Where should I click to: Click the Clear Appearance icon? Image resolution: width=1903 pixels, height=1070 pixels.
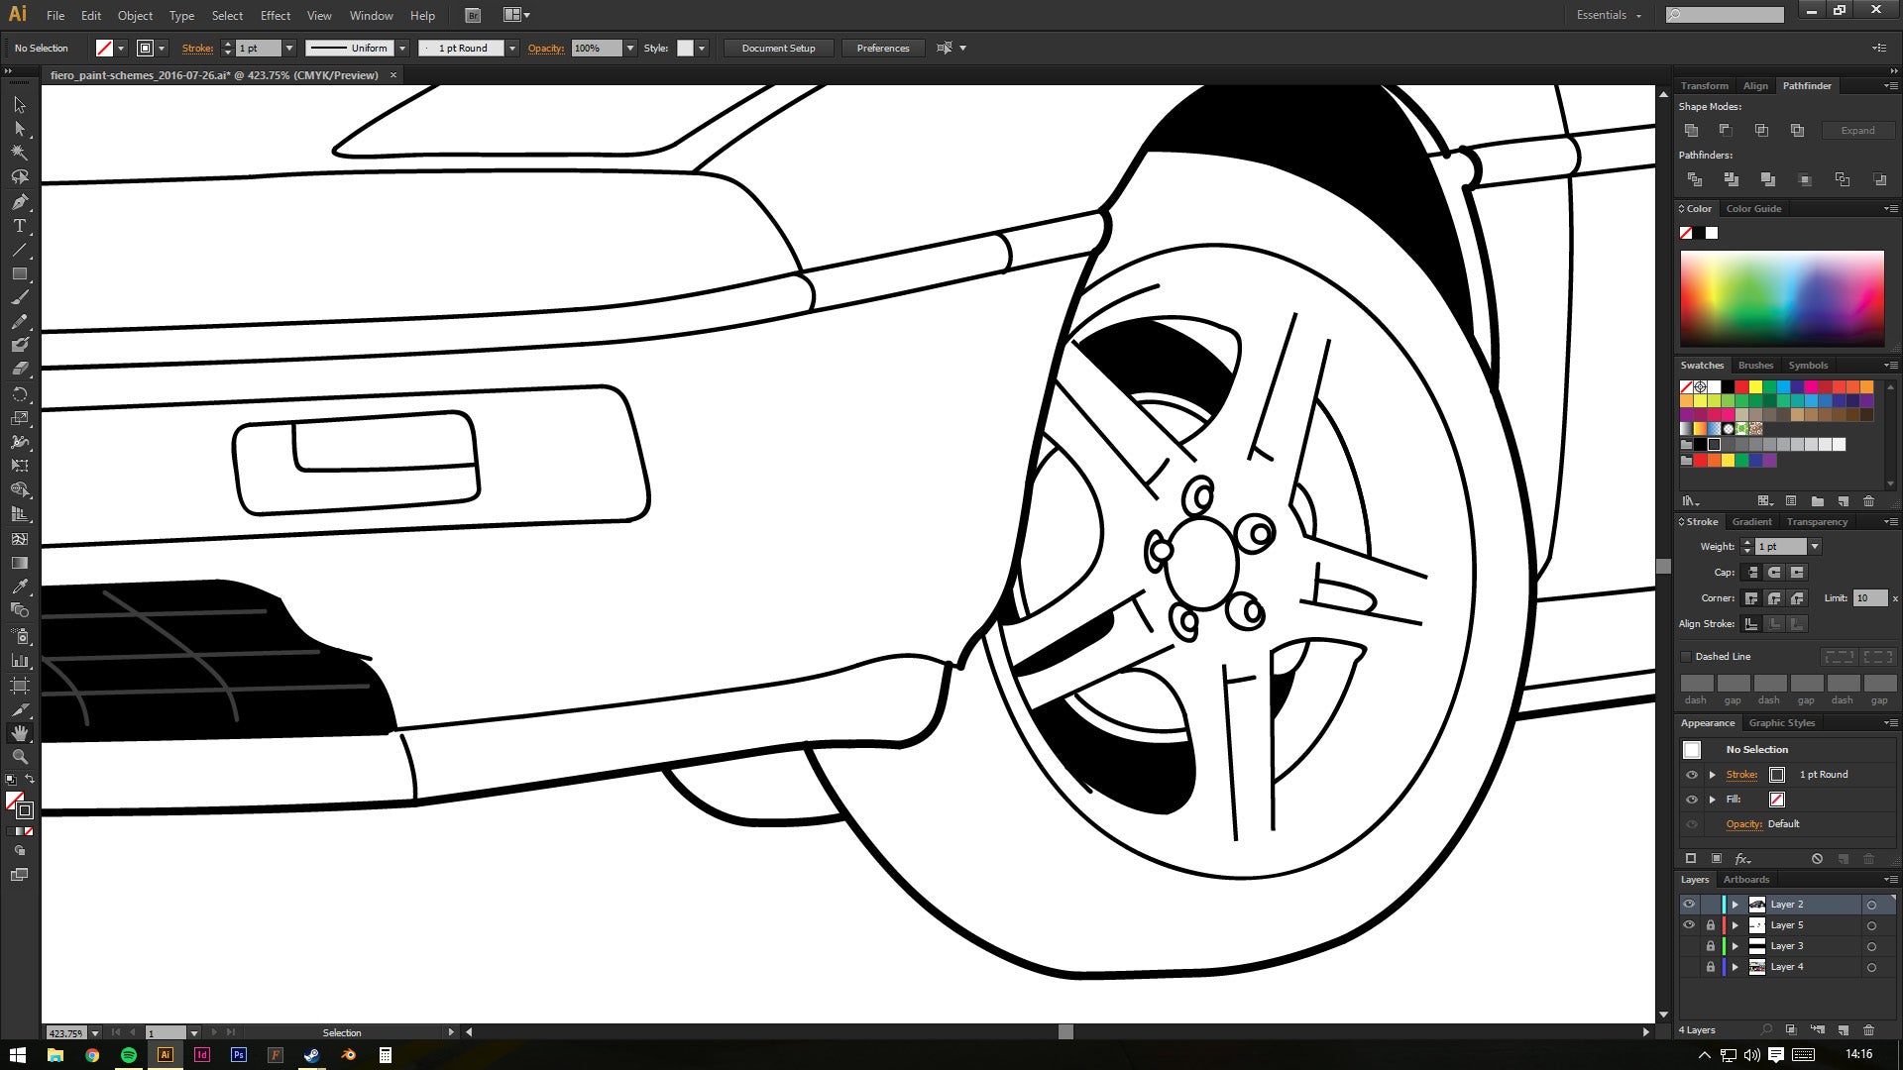click(x=1817, y=858)
